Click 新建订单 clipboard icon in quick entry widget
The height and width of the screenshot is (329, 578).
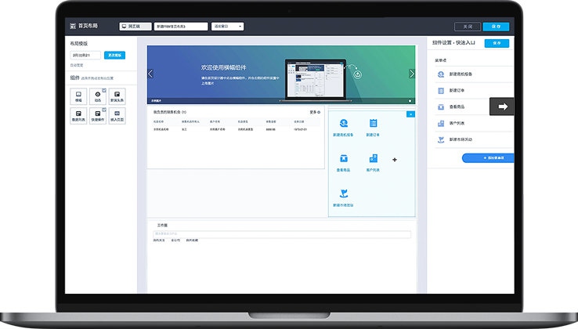pyautogui.click(x=373, y=123)
